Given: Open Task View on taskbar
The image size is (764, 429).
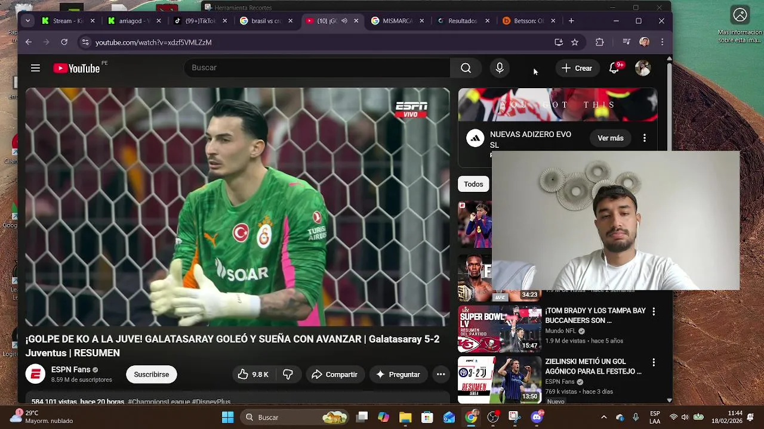Looking at the screenshot, I should 362,417.
